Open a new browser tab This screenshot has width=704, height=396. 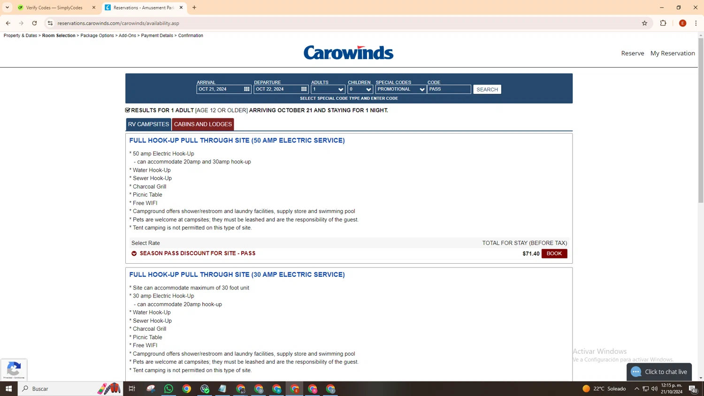pos(194,8)
